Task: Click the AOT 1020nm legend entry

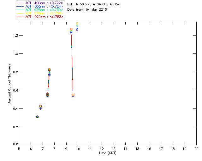Action: click(40, 17)
